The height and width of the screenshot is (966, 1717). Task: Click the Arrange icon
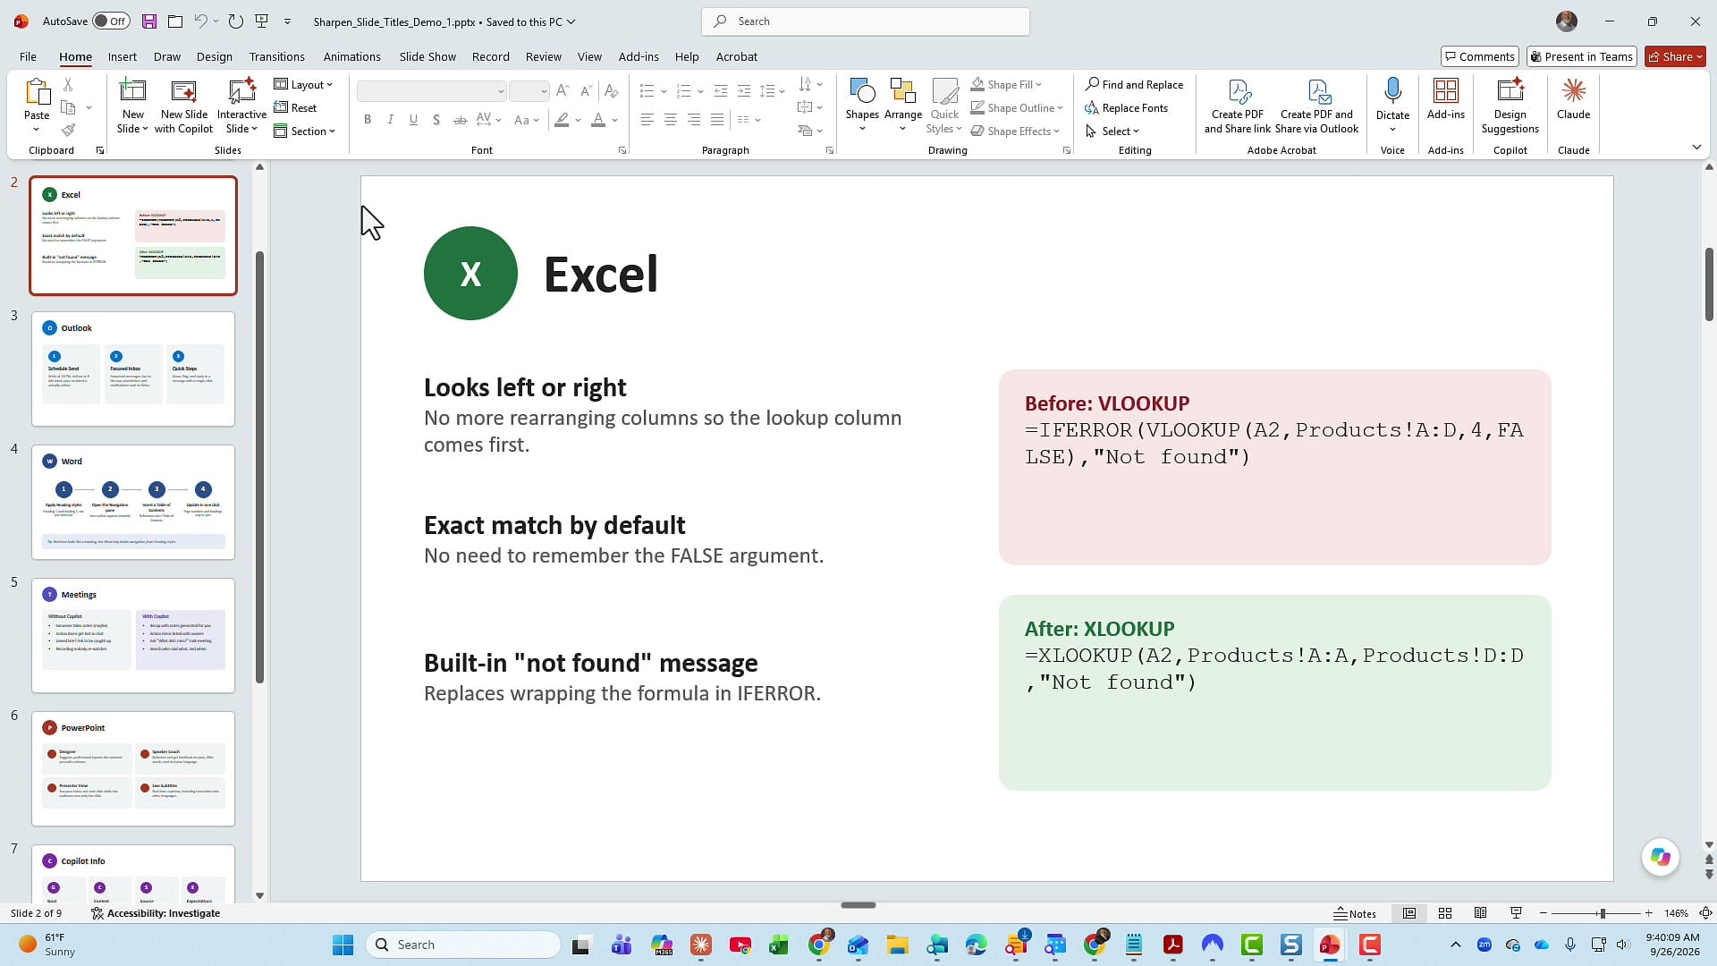click(902, 92)
